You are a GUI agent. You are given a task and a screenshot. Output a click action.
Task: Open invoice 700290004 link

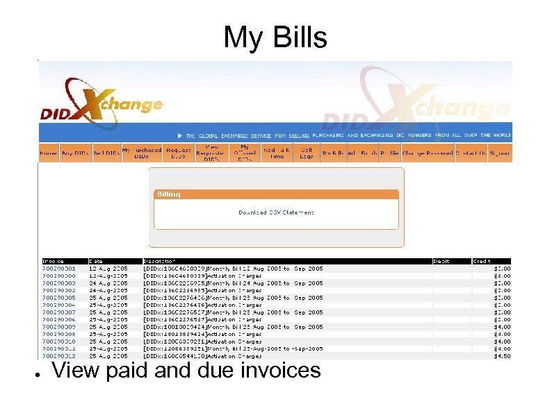click(x=59, y=305)
